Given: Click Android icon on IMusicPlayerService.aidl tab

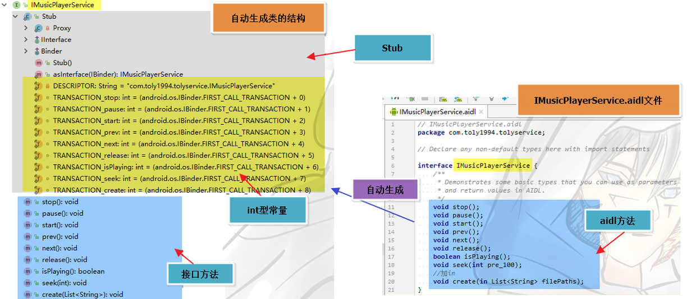Looking at the screenshot, I should tap(393, 111).
